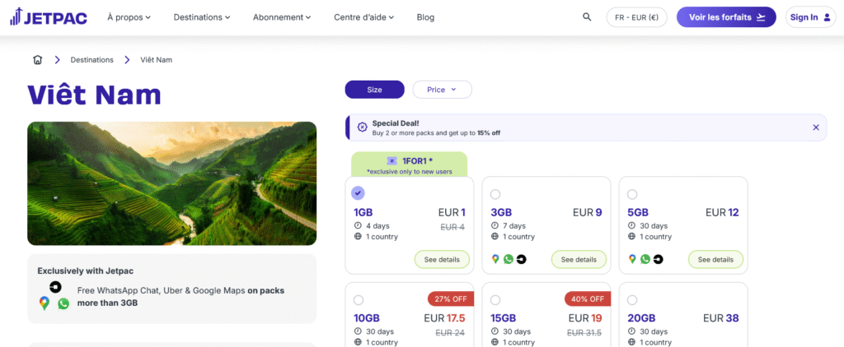Select the 20GB plan radio button
Screen dimensions: 844x347
click(632, 300)
